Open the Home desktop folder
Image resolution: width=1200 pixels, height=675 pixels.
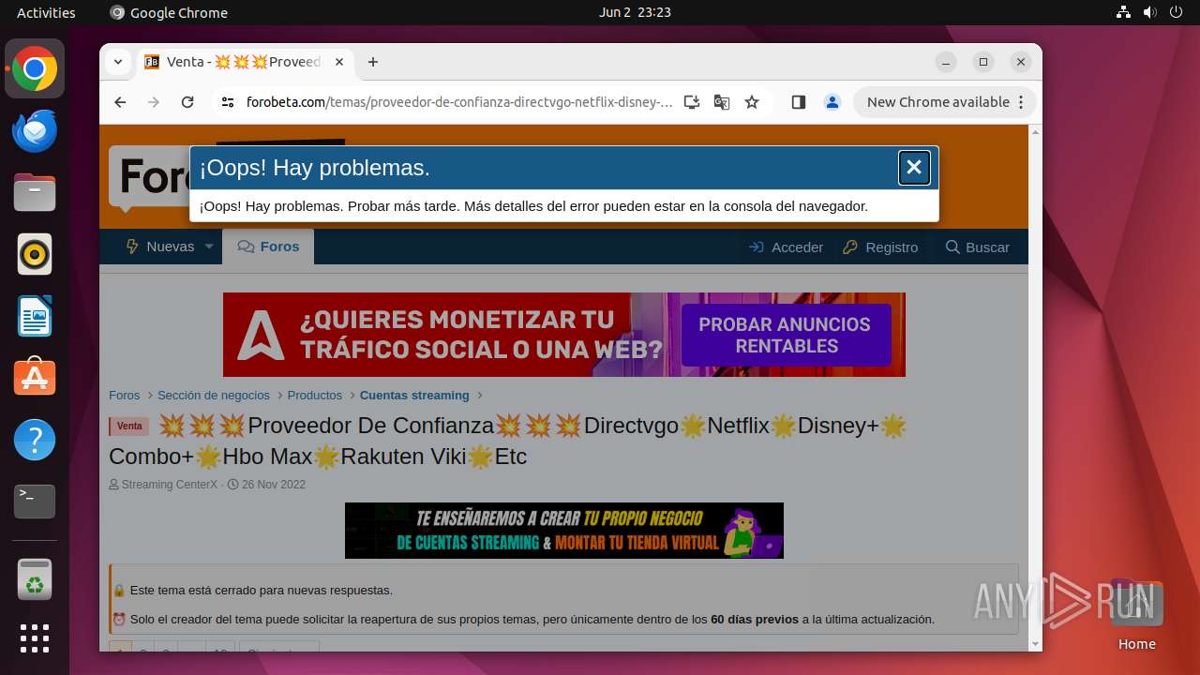[1136, 615]
